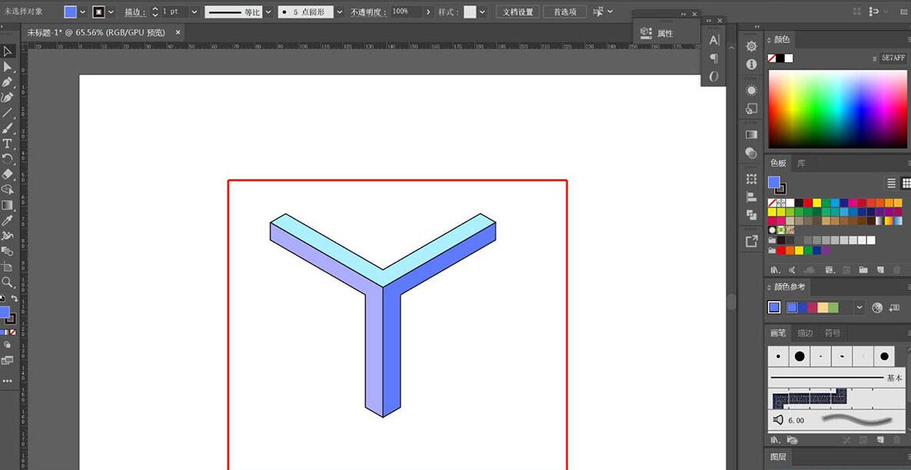911x470 pixels.
Task: Click the color wheel harmony icon
Action: pyautogui.click(x=877, y=307)
